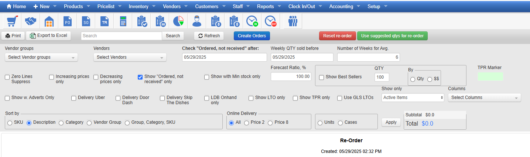Screen dimensions: 530x157
Task: Click the handshake icon
Action: tap(30, 21)
